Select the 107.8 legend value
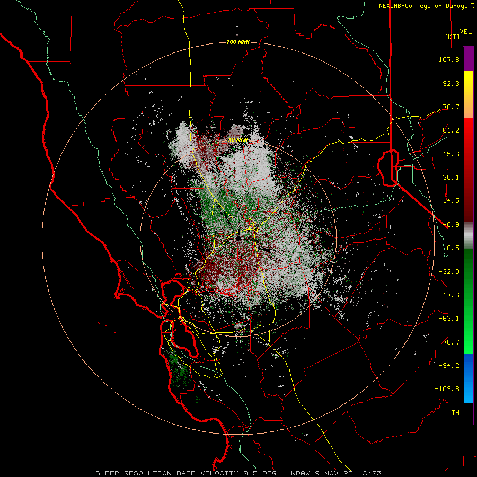The image size is (477, 477). pyautogui.click(x=449, y=59)
